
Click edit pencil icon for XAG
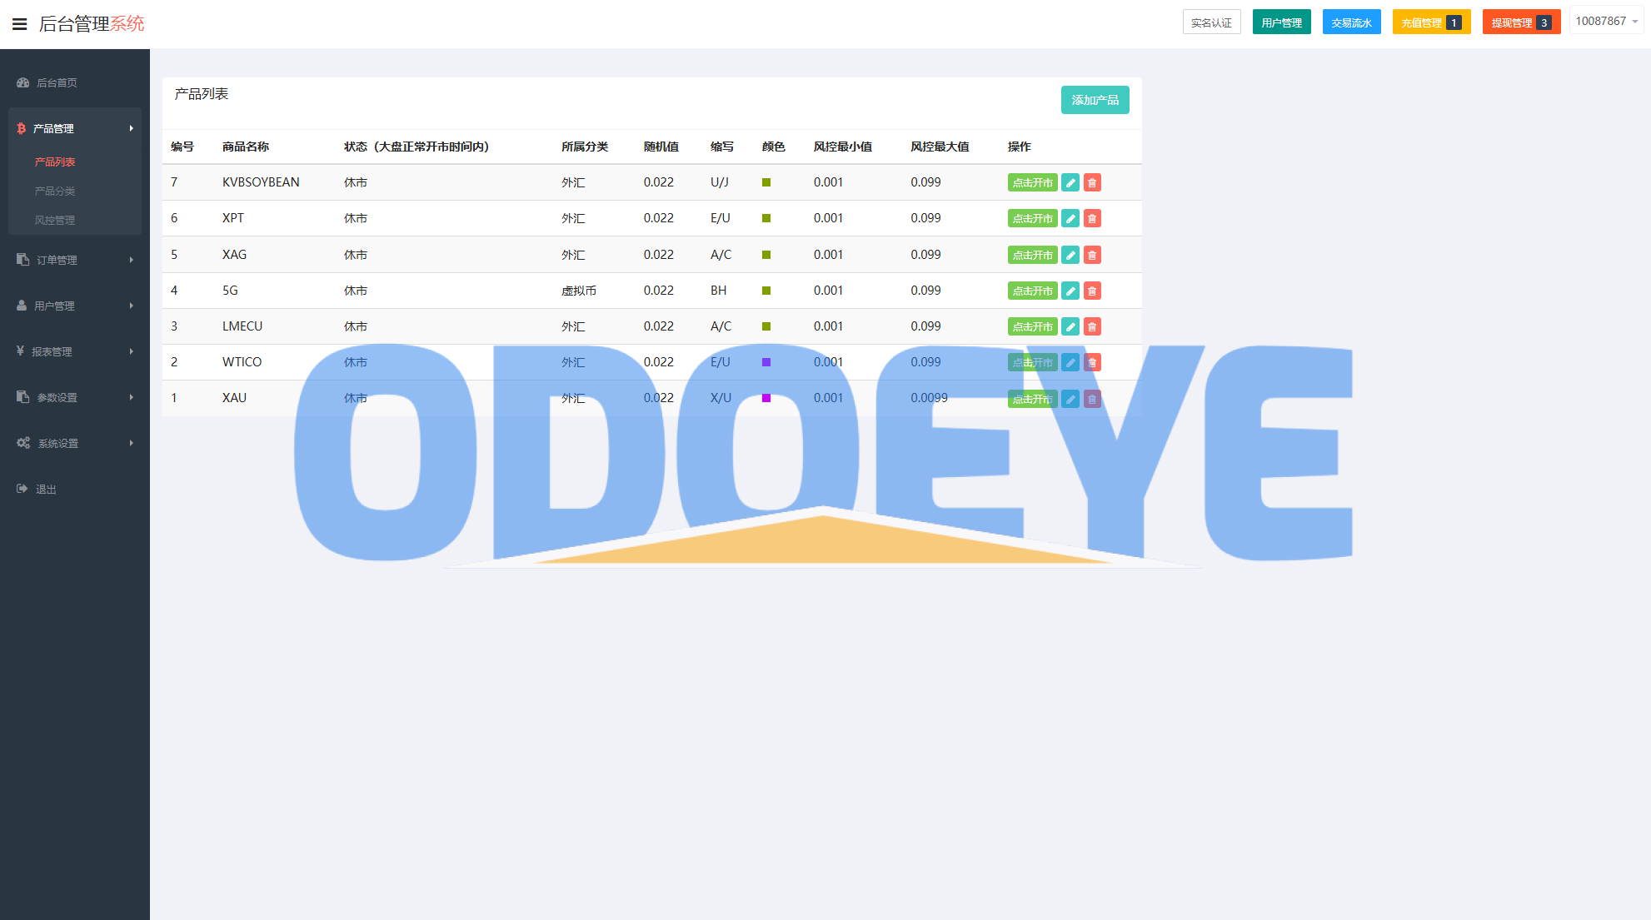tap(1070, 255)
